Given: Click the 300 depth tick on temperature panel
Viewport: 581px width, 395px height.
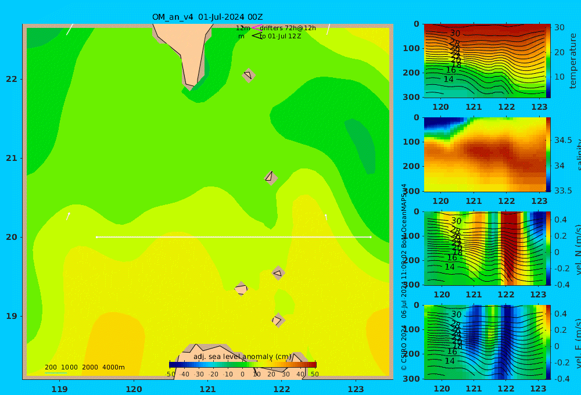Looking at the screenshot, I should pos(411,96).
